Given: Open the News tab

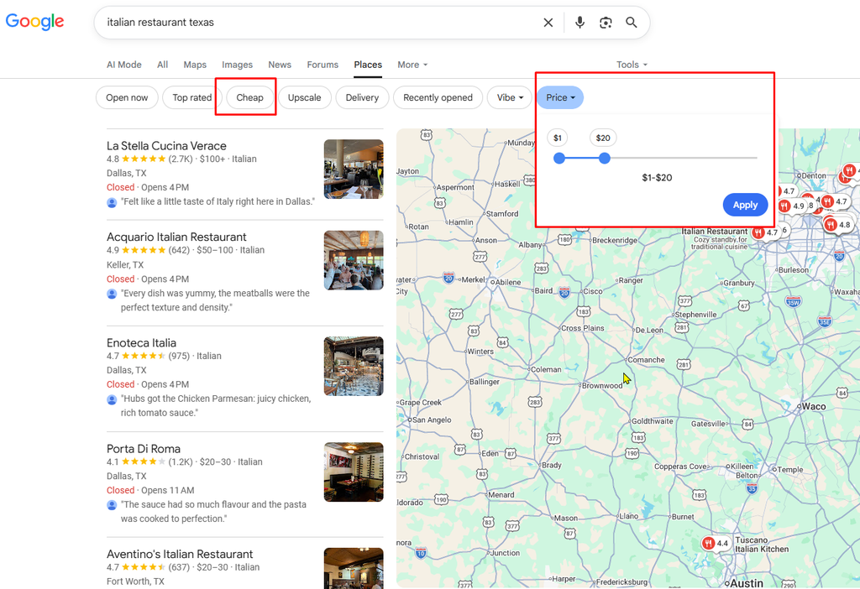Looking at the screenshot, I should (280, 65).
